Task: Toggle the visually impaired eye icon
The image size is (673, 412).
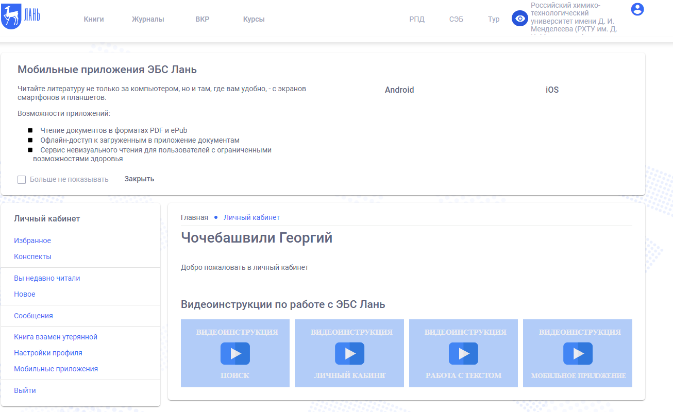Action: pos(520,19)
